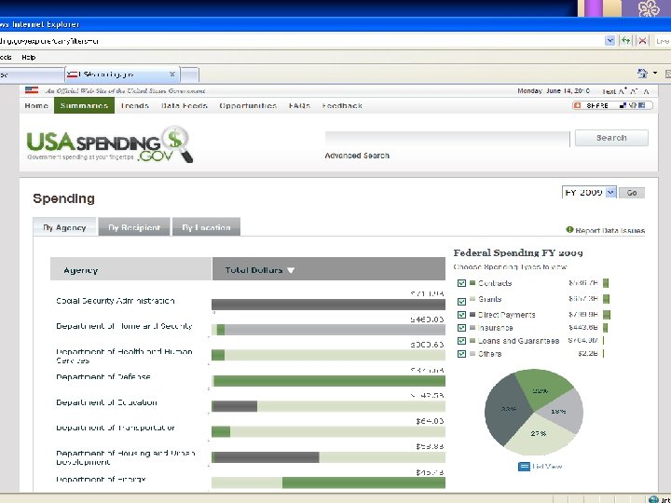Click the Search button
This screenshot has height=503, width=671.
(611, 138)
